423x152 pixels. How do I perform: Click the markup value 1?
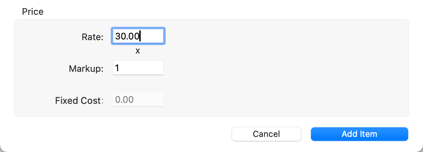(117, 68)
